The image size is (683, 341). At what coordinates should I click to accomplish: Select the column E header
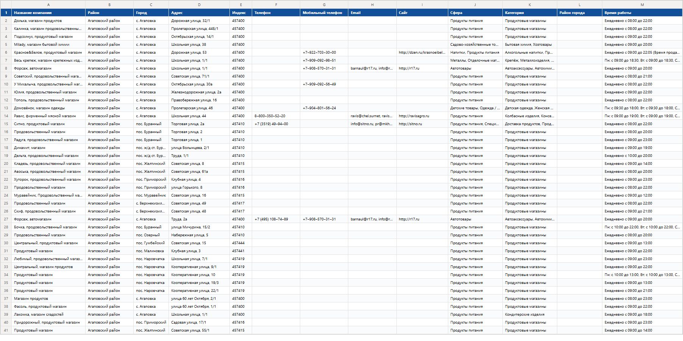coord(241,5)
